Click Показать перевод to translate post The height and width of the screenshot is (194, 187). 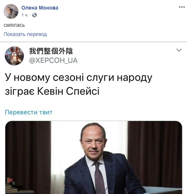point(25,34)
